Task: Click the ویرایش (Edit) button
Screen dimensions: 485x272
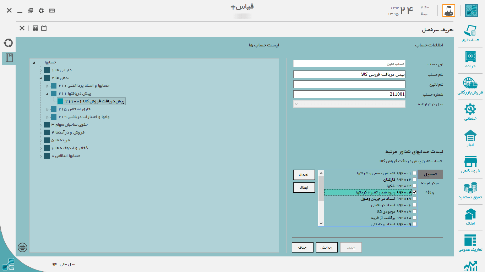Action: coord(327,247)
